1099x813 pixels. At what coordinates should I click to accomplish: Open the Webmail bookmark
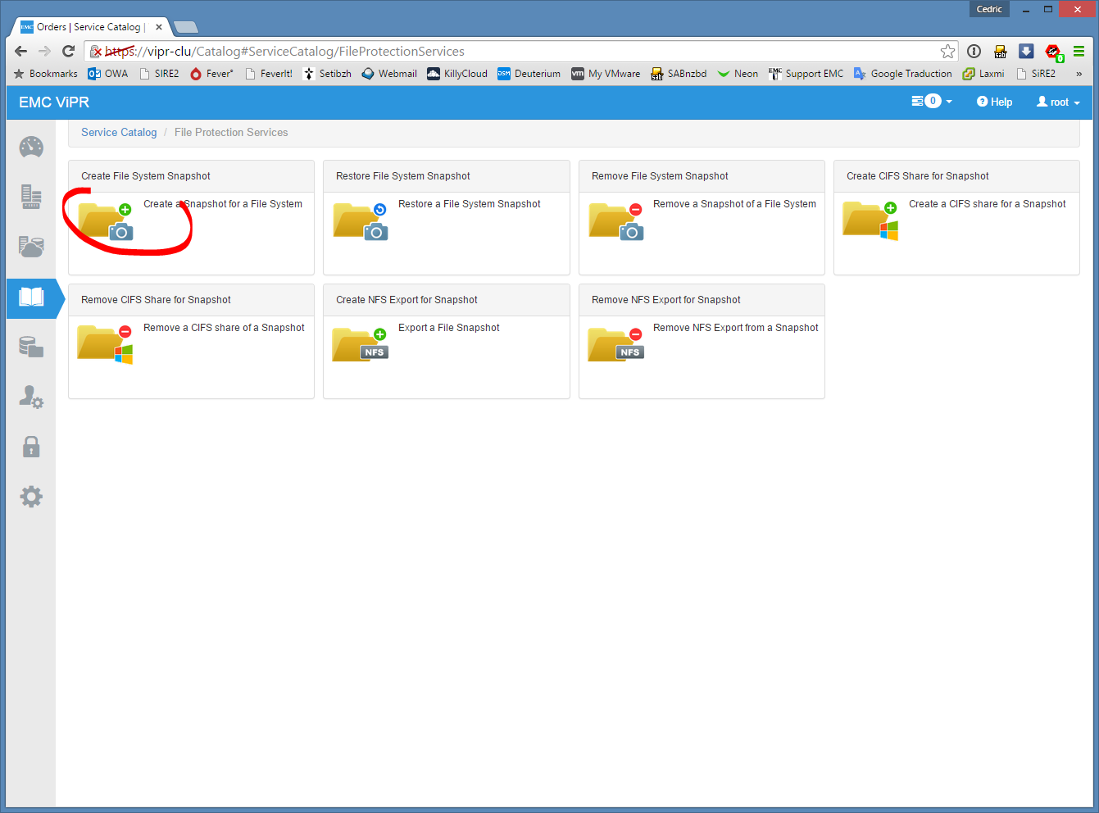(x=389, y=74)
